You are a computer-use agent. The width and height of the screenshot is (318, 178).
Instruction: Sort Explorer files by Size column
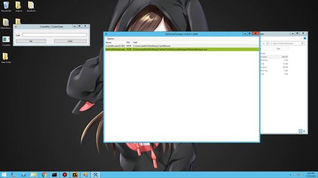[x=282, y=48]
